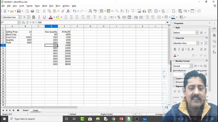Toggle Italic in sidebar Character panel

[x=179, y=49]
